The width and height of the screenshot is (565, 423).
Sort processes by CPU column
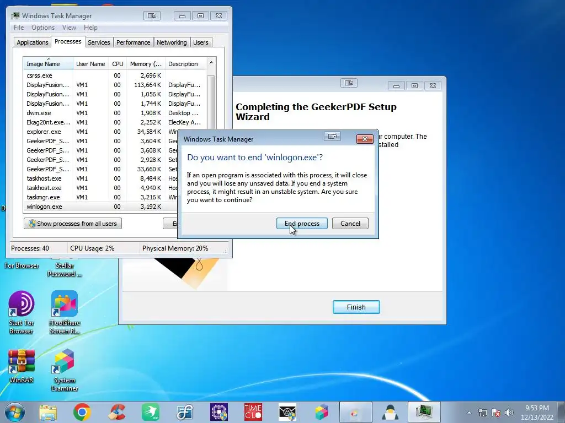pos(118,64)
